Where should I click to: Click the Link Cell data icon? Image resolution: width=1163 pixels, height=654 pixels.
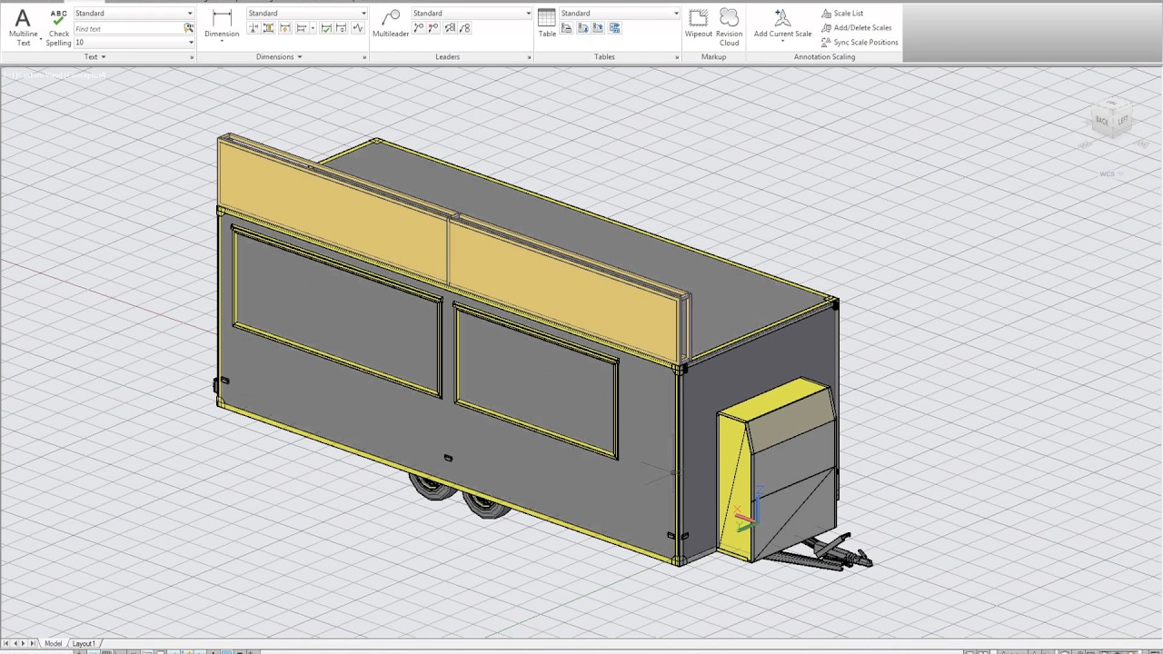tap(615, 28)
